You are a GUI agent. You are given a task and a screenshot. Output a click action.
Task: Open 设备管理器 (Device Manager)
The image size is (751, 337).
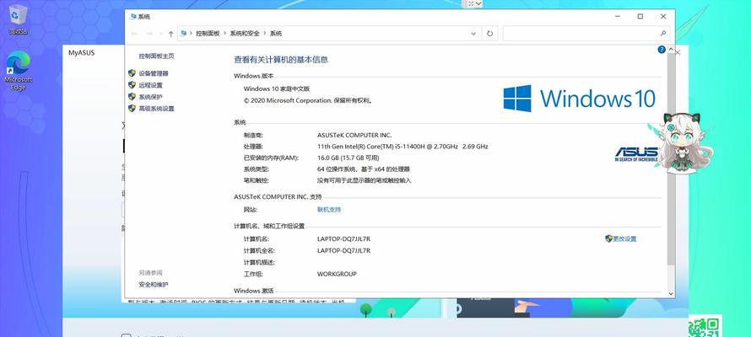click(x=154, y=73)
